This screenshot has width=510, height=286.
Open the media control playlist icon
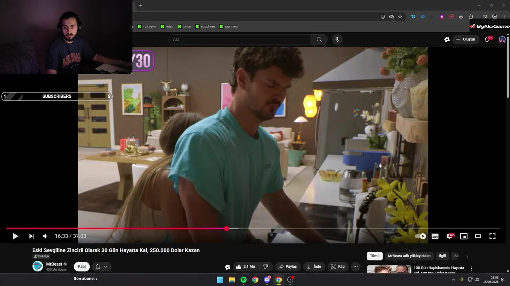coord(485,17)
